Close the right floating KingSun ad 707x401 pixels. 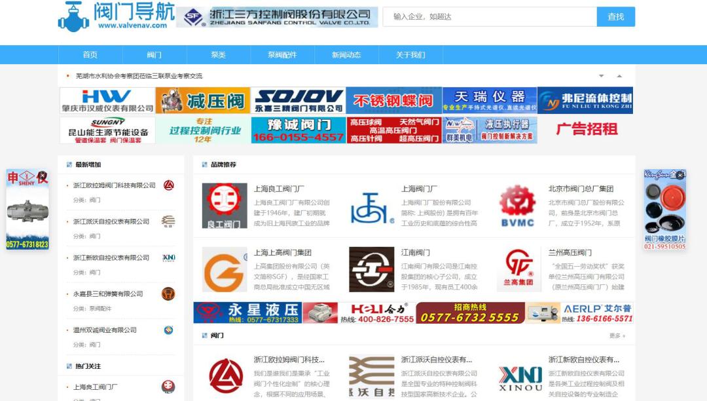(680, 175)
